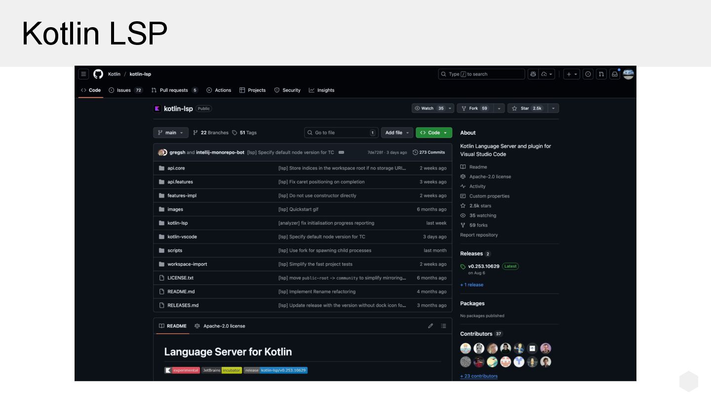Fork the kotlin-lsp repository

(475, 109)
